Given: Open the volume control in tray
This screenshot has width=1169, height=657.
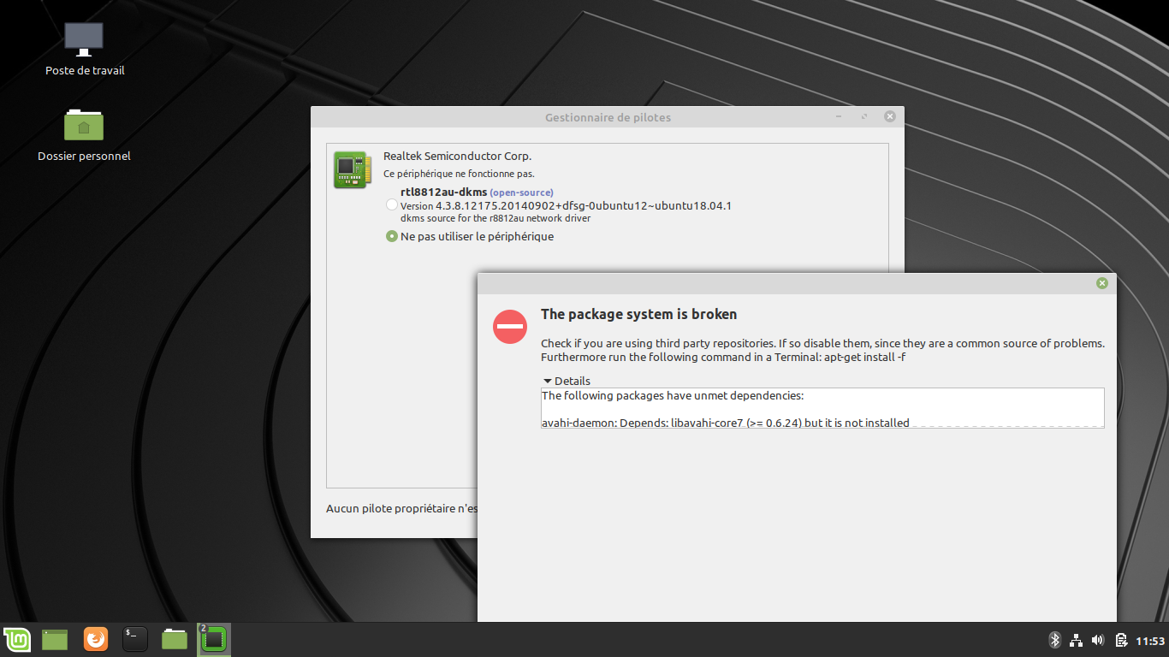Looking at the screenshot, I should coord(1098,640).
